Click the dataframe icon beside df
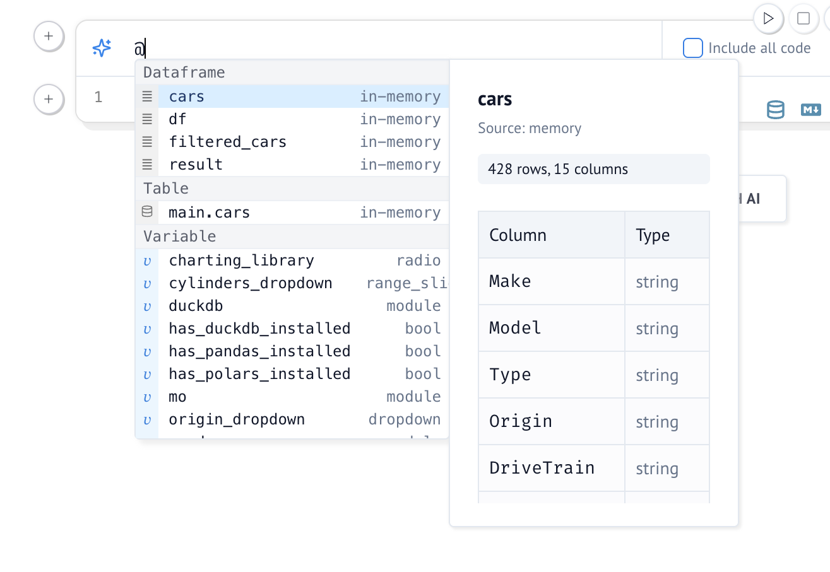This screenshot has width=830, height=572. (147, 119)
